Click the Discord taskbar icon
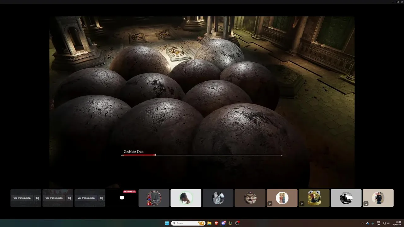404x227 pixels. coord(223,223)
